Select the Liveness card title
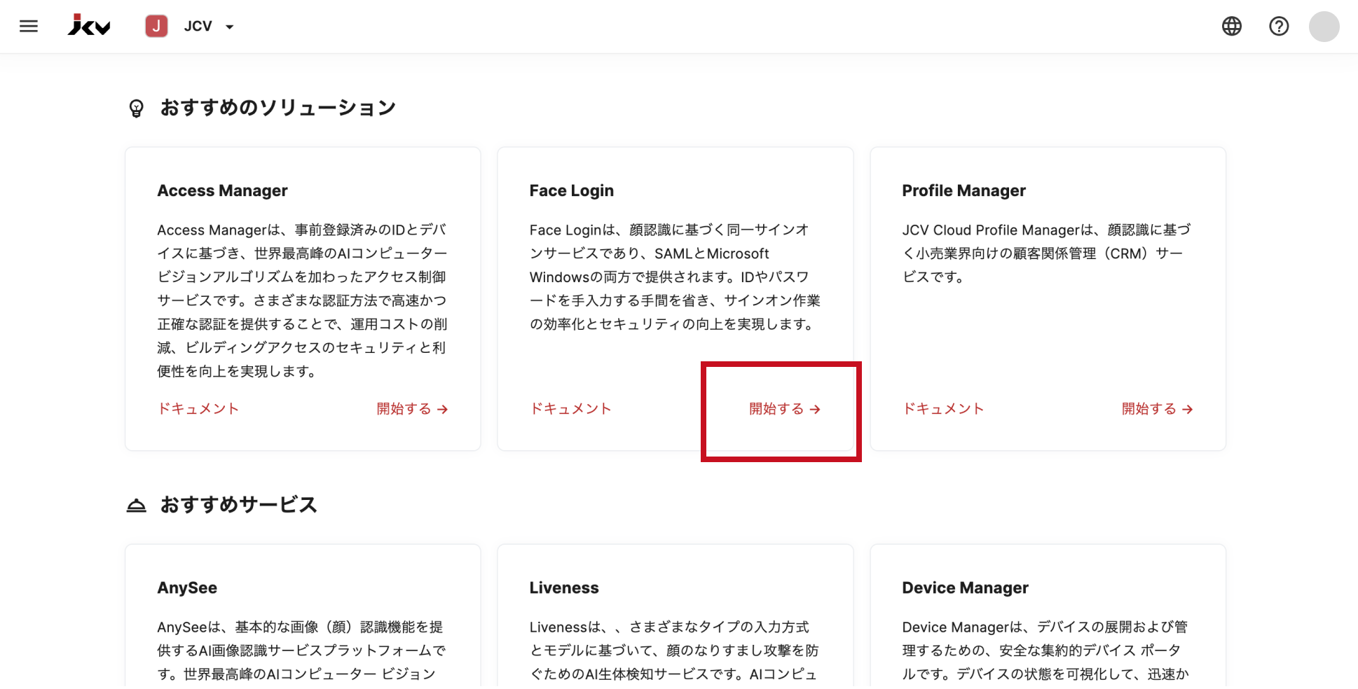This screenshot has height=689, width=1358. 564,588
